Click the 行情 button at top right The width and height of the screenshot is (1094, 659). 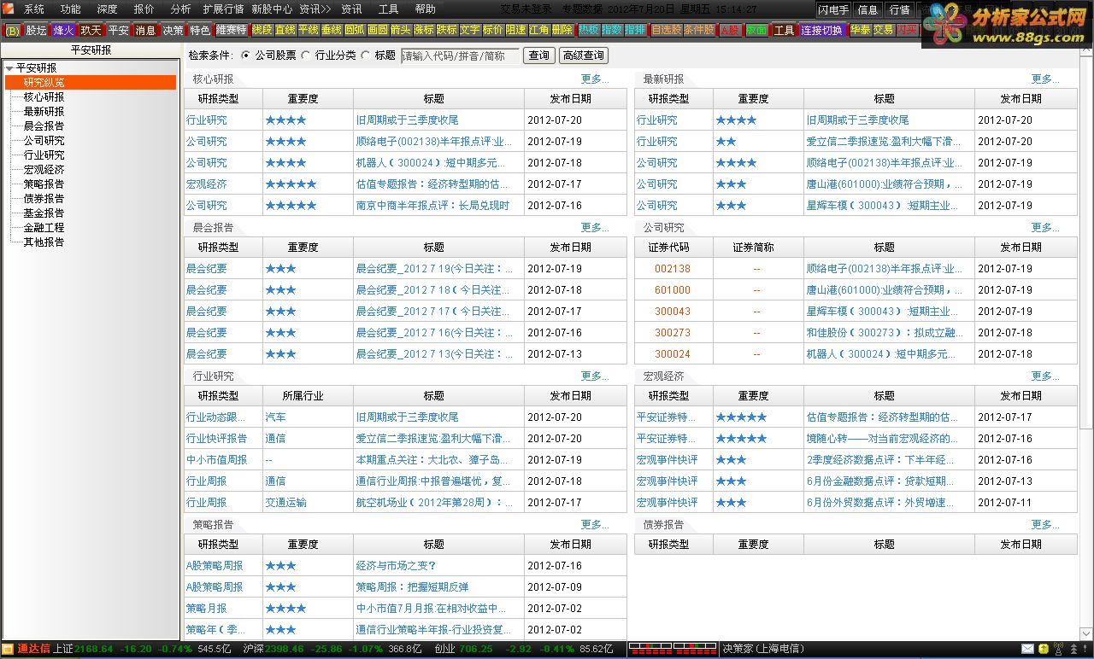point(899,10)
